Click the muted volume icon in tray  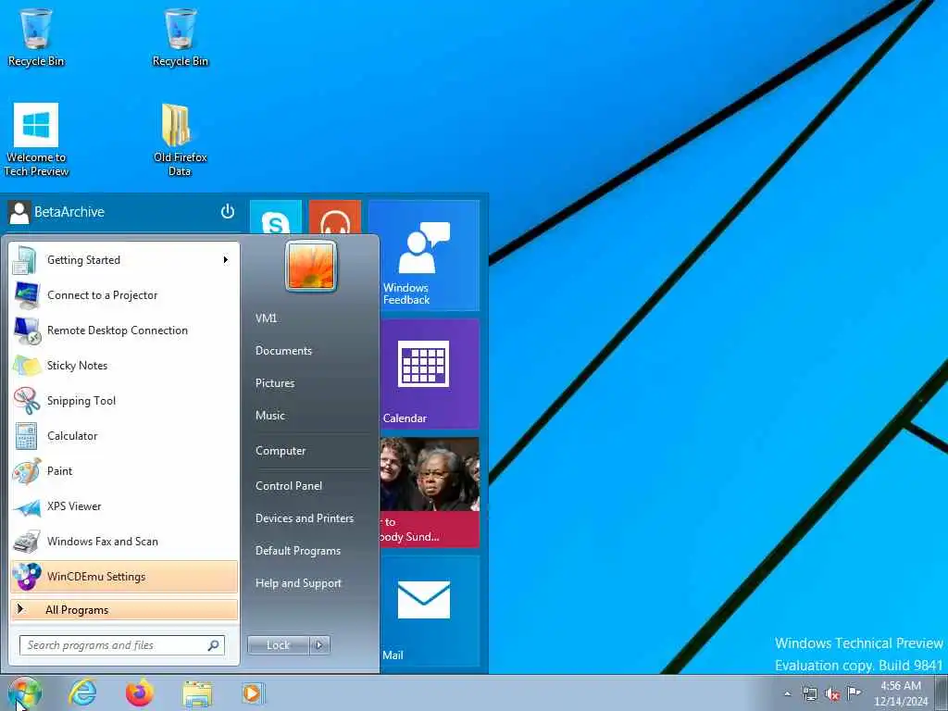832,693
